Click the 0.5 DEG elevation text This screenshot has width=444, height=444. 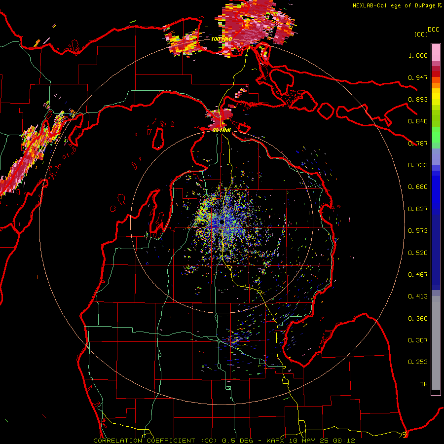(237, 441)
